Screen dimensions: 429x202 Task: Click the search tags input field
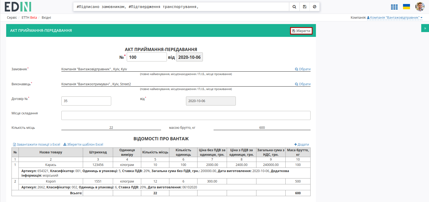pos(181,7)
